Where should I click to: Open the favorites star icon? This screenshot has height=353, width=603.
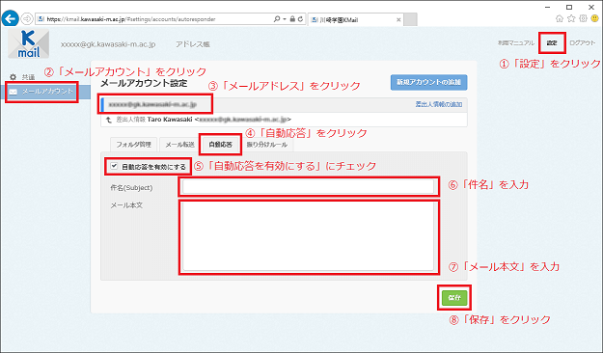571,18
